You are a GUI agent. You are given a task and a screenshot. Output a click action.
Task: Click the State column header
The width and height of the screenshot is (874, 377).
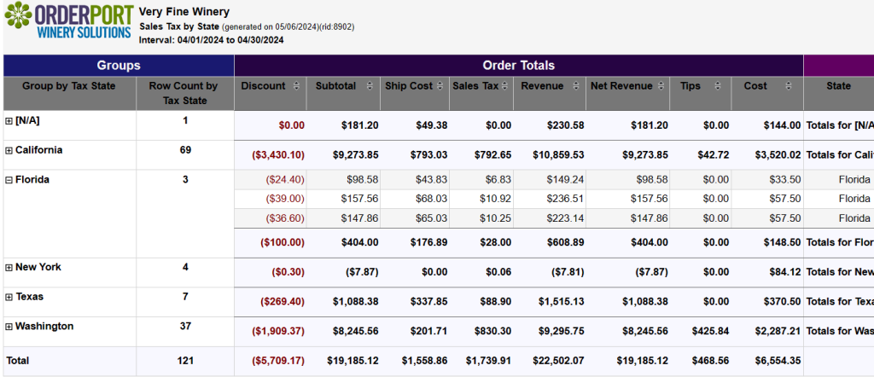[x=838, y=85]
